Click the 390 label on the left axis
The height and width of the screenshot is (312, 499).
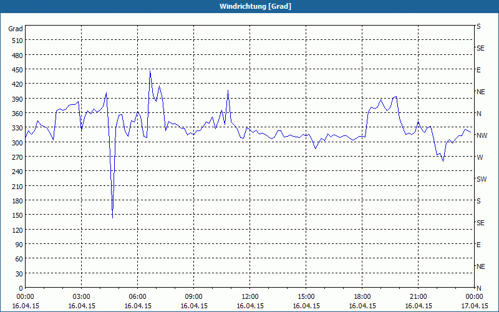18,99
